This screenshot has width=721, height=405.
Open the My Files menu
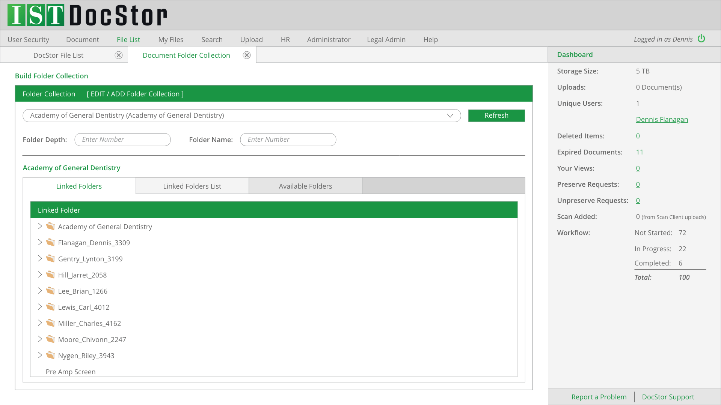pyautogui.click(x=171, y=39)
